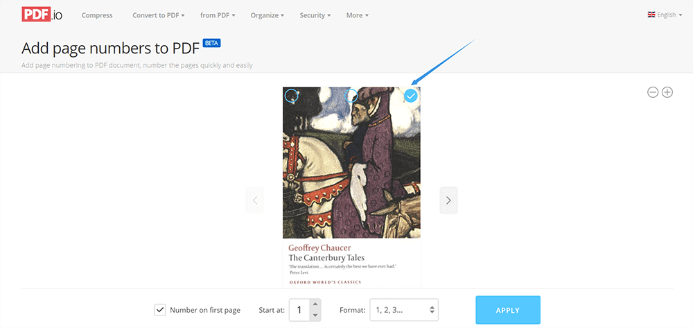Select top-left page number position

click(292, 96)
